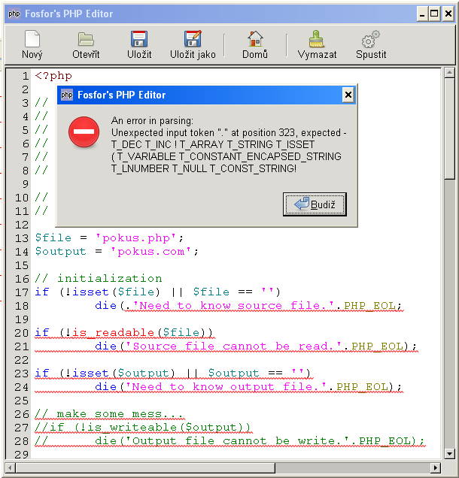Run script with Spustit gears icon
The width and height of the screenshot is (459, 478).
point(371,39)
